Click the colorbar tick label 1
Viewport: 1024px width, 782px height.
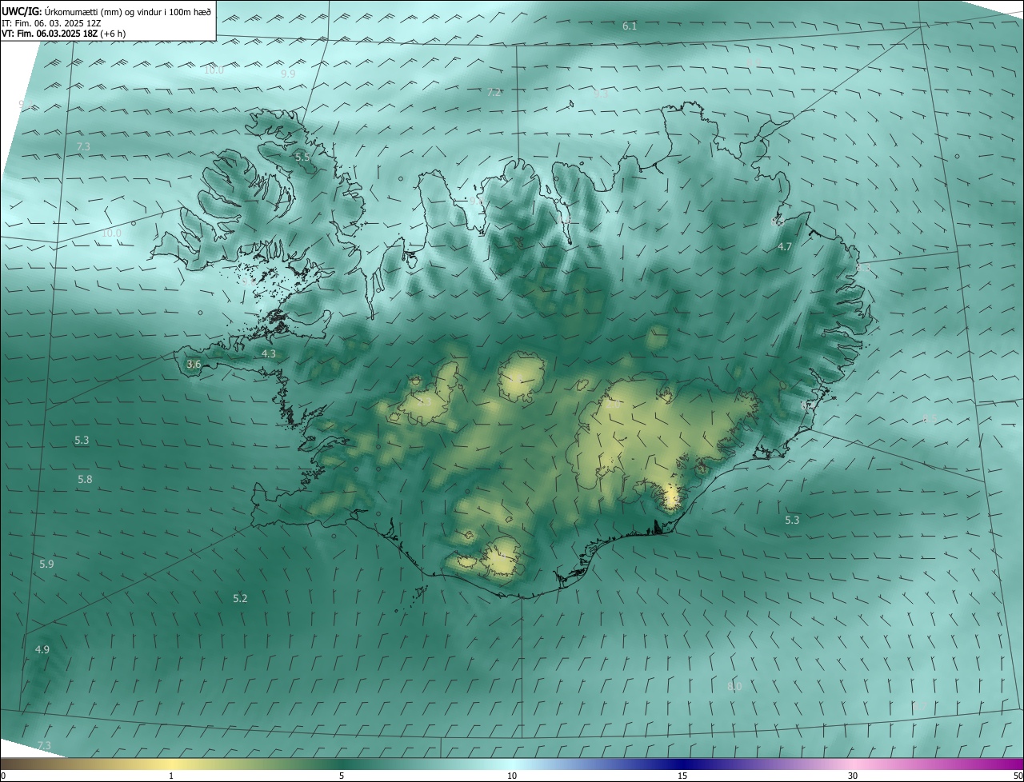[x=172, y=776]
